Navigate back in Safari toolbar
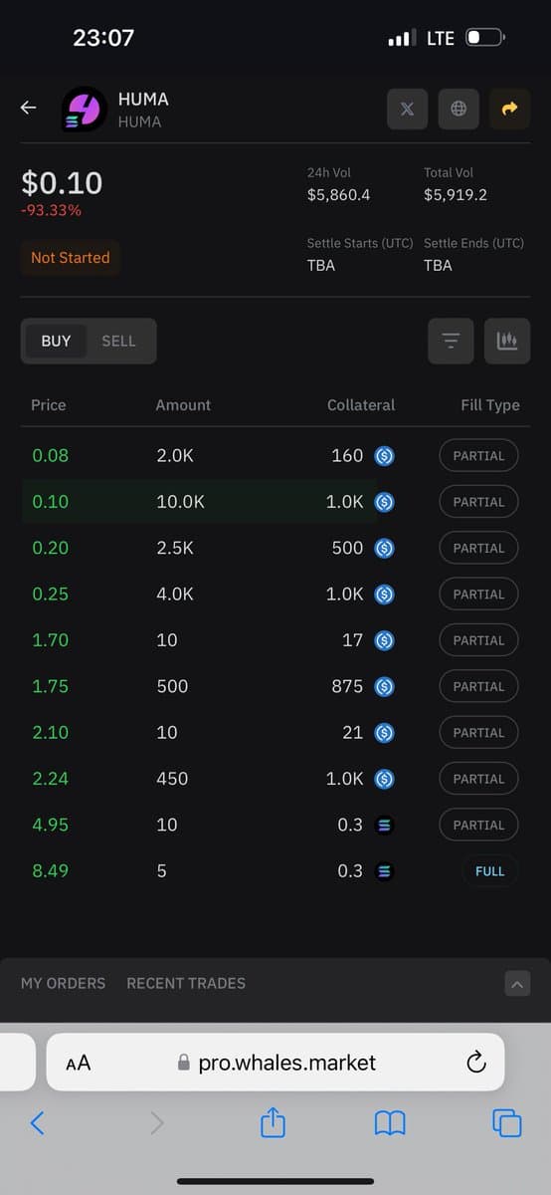Screen dimensions: 551x1195 pos(38,1123)
